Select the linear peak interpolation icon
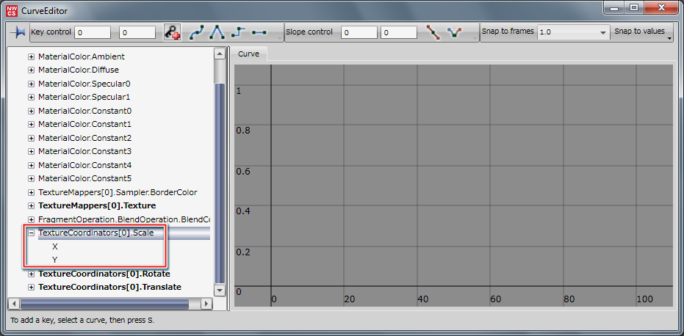Image resolution: width=684 pixels, height=336 pixels. pos(217,33)
